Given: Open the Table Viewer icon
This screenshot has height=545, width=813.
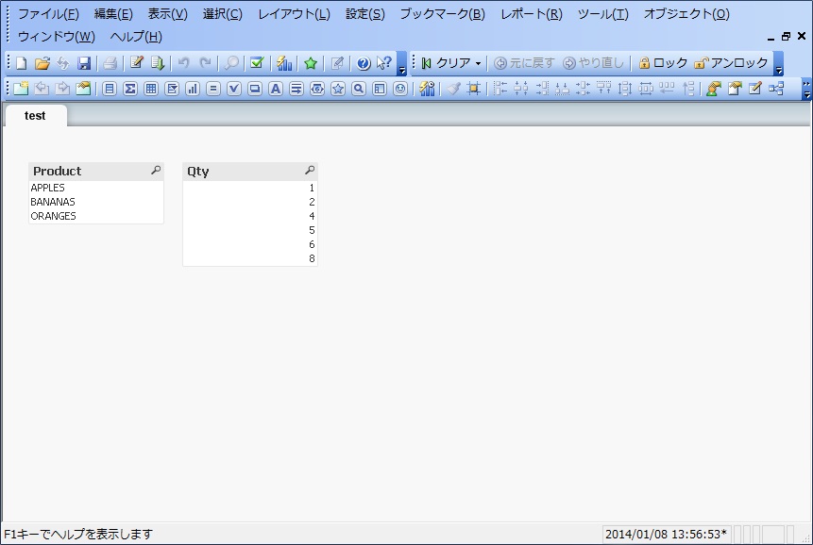Looking at the screenshot, I should [x=776, y=89].
